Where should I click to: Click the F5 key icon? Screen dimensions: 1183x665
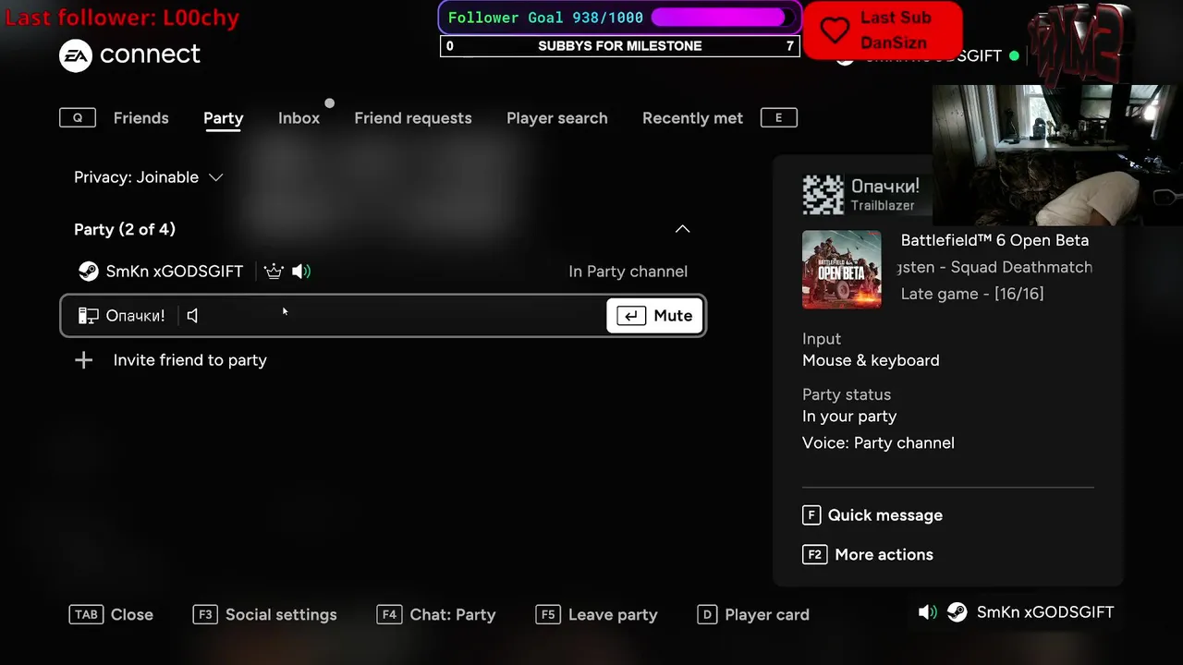pos(548,615)
